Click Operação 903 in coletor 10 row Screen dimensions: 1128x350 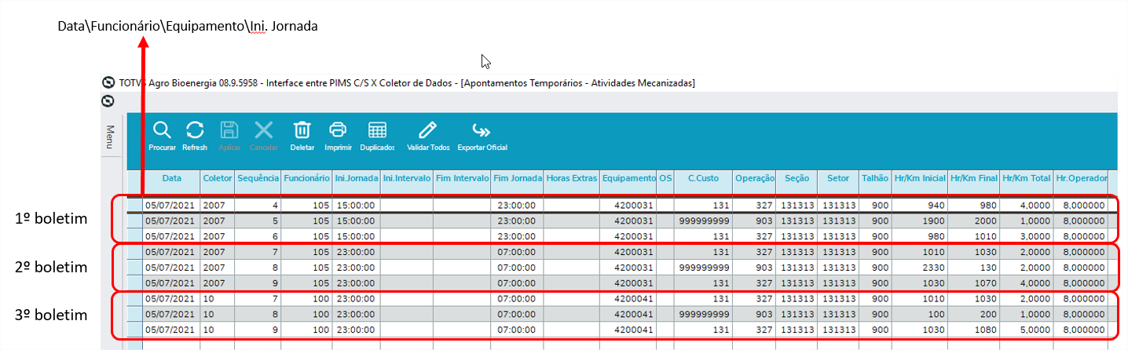coord(755,314)
